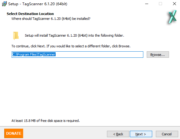Click the destination folder path field
The height and width of the screenshot is (139, 180).
click(77, 54)
